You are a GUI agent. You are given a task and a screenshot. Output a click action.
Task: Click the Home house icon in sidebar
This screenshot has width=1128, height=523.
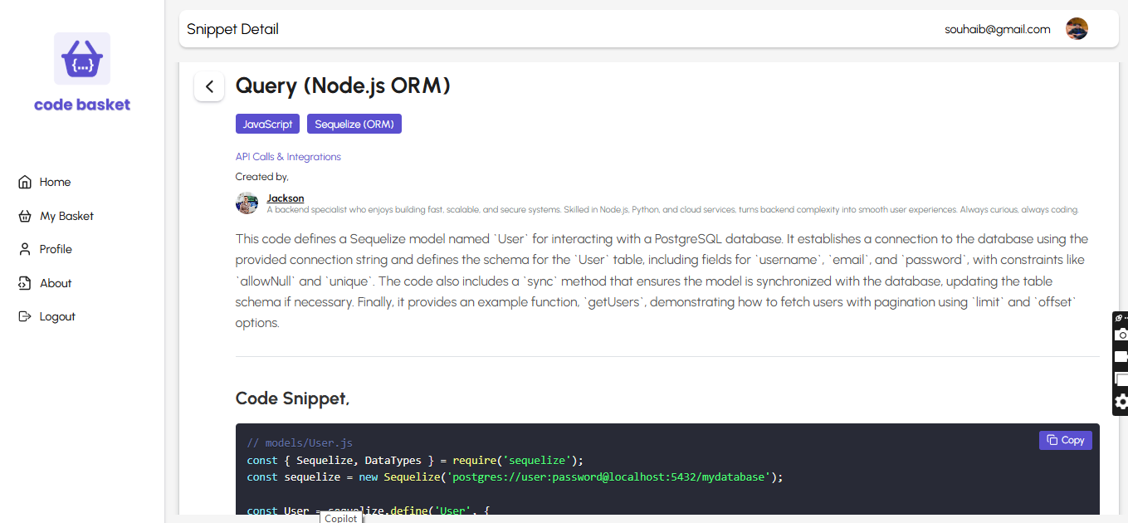(x=25, y=182)
